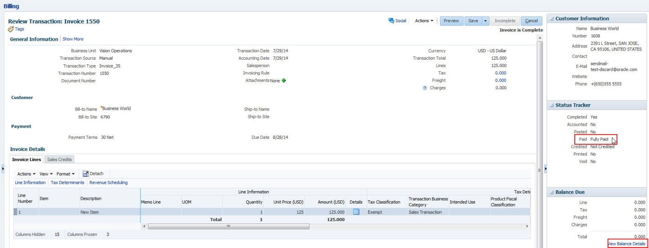Screen dimensions: 649x248
Task: Detach the invoice lines table
Action: click(93, 174)
